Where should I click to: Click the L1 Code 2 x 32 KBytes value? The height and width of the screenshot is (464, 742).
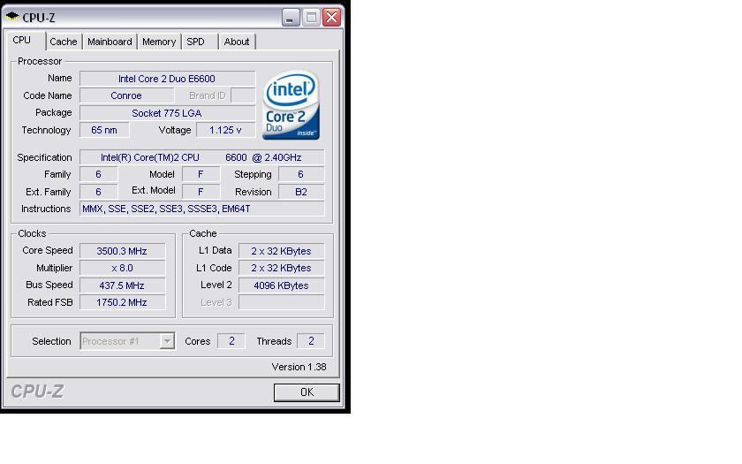[282, 268]
